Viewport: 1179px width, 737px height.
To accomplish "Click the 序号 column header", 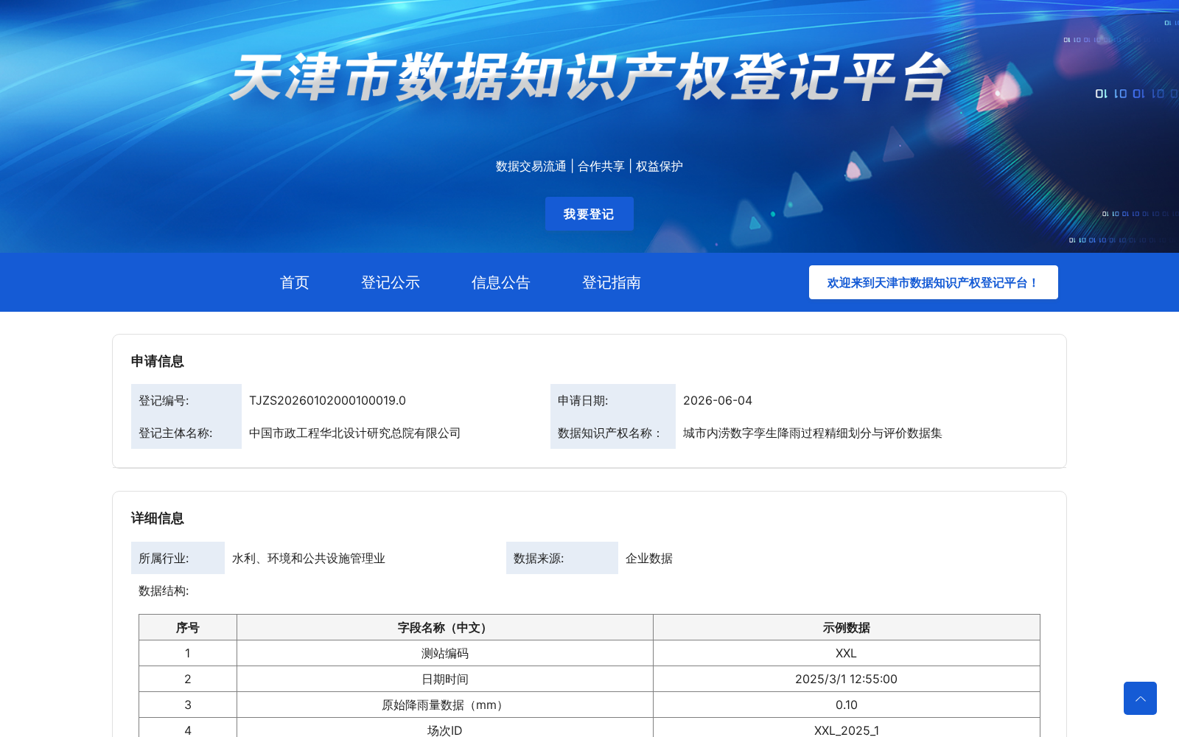I will pos(188,627).
